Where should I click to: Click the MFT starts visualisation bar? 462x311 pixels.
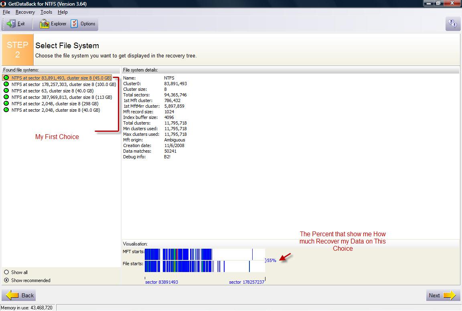pos(205,254)
